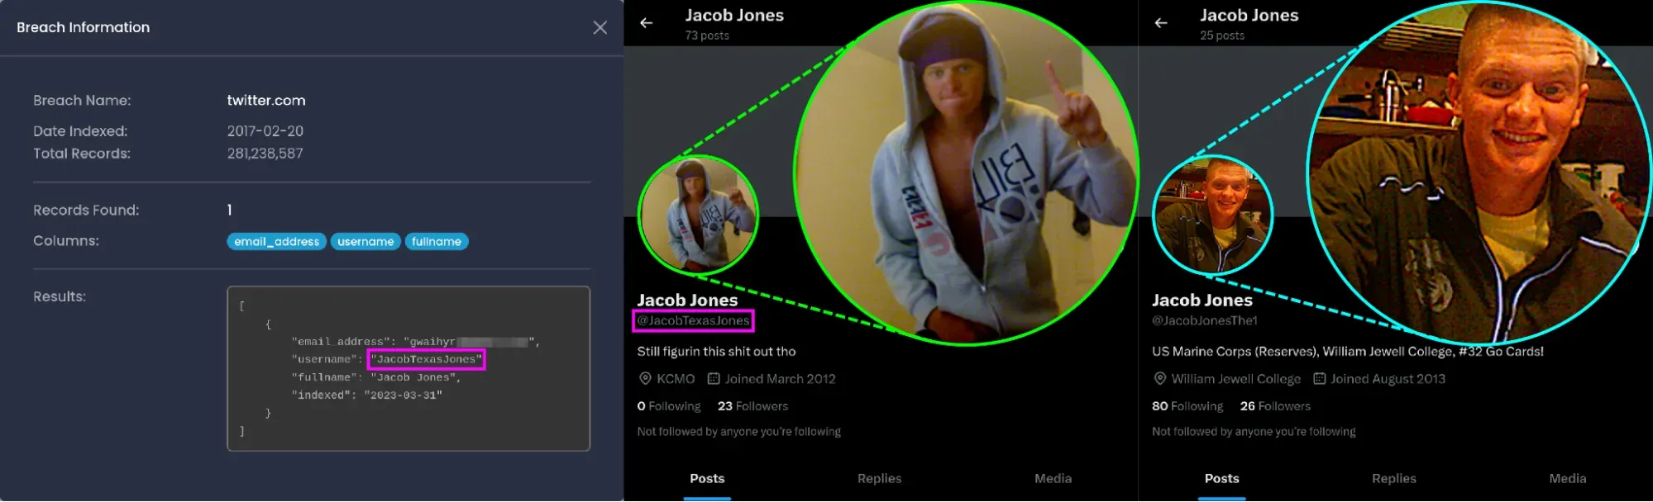
Task: Click the "fullname": "Jacob Jones" result line
Action: coord(376,377)
